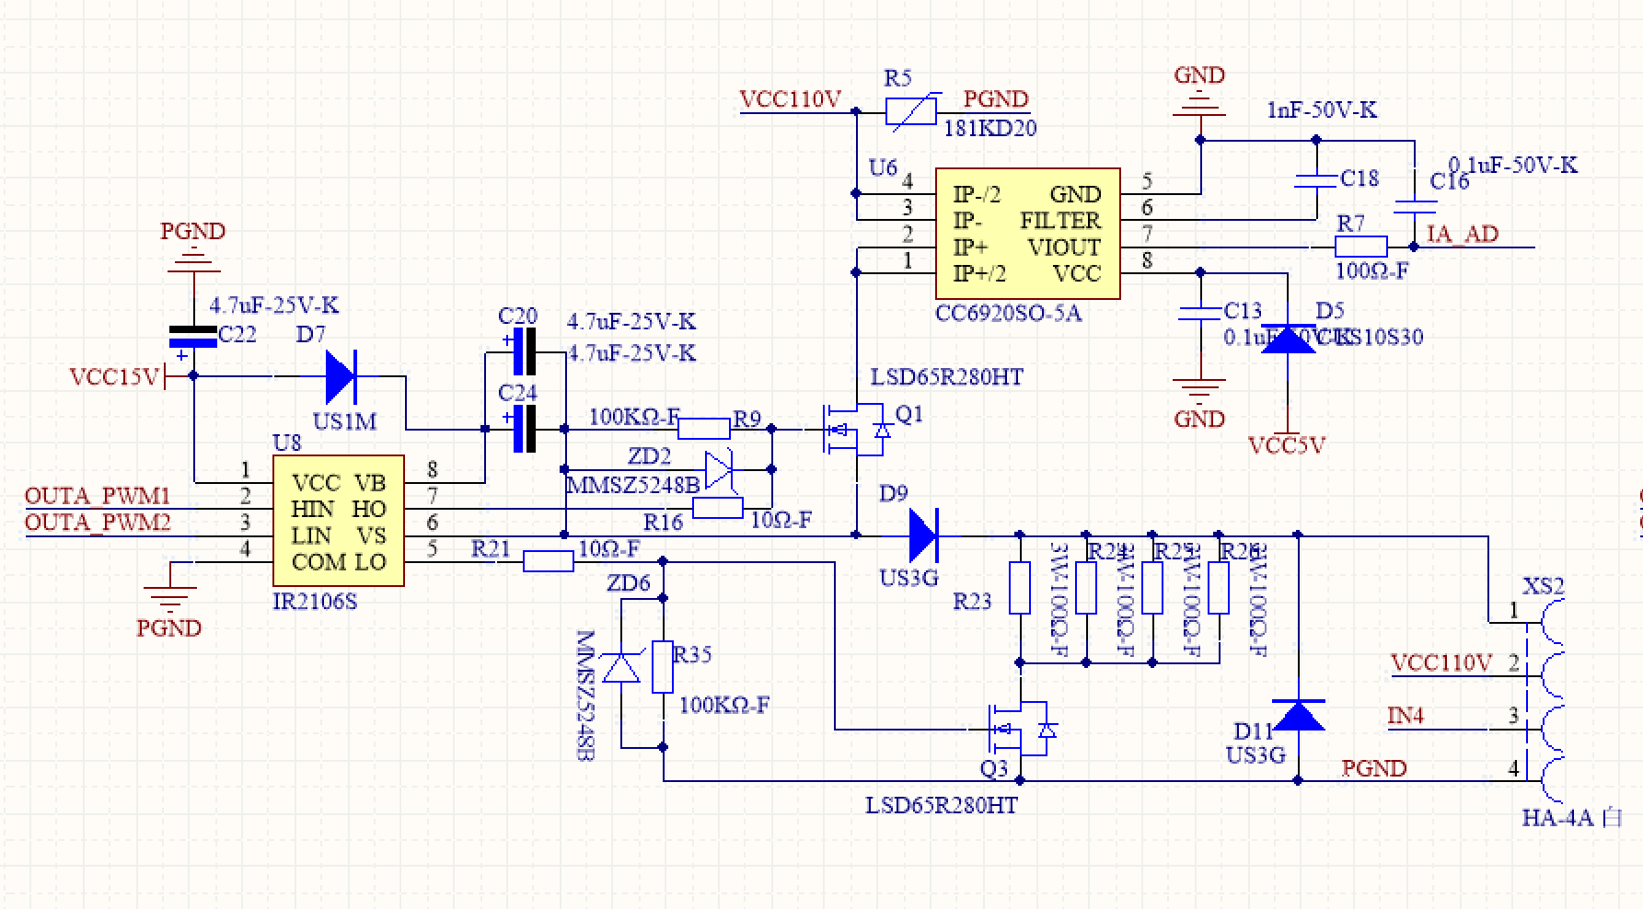
Task: Select the R7 resistor symbol
Action: click(x=1361, y=246)
